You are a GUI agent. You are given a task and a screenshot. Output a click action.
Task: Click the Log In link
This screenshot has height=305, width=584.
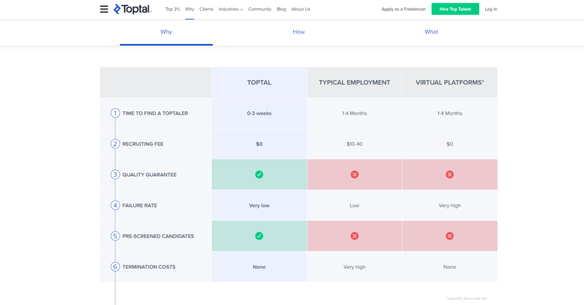click(x=491, y=9)
